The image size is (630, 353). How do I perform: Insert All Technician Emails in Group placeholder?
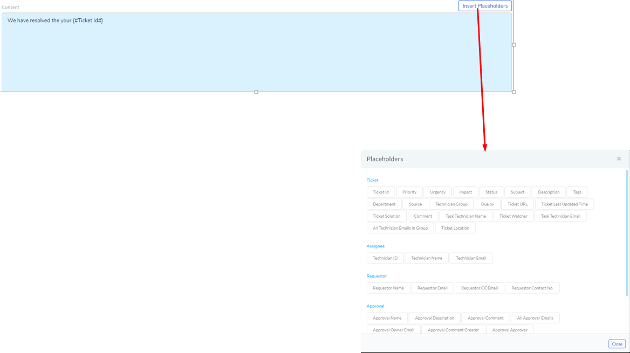400,229
